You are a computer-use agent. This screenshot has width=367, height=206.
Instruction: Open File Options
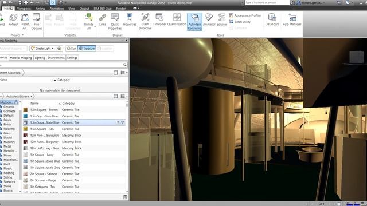(36, 22)
